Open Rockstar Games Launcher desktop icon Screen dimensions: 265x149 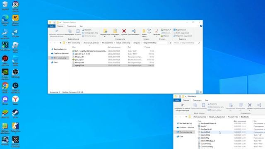tap(15, 20)
